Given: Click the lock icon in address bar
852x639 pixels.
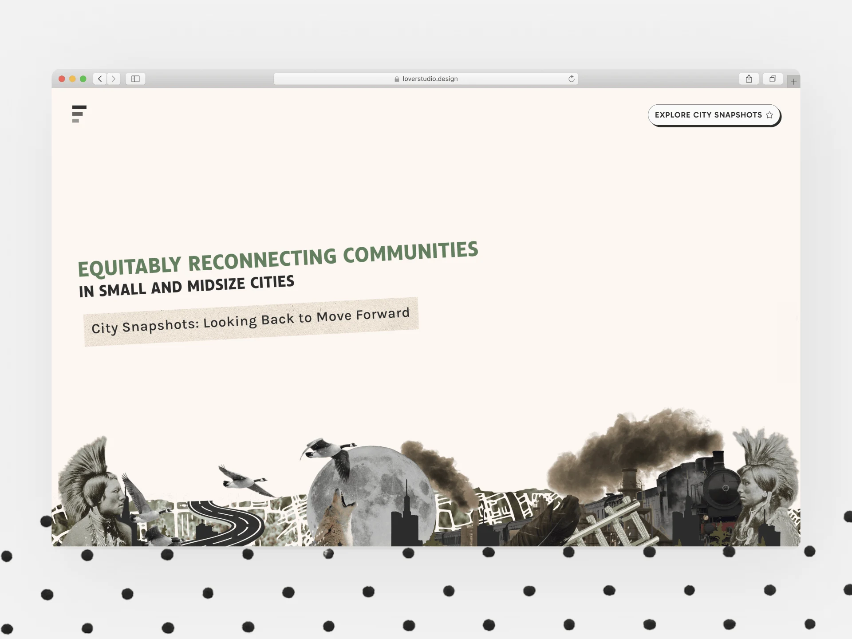Looking at the screenshot, I should click(x=397, y=79).
